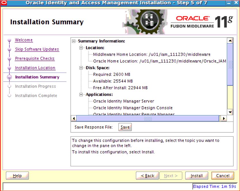The height and width of the screenshot is (191, 240).
Task: Close the installer window from the title bar
Action: (236, 3)
